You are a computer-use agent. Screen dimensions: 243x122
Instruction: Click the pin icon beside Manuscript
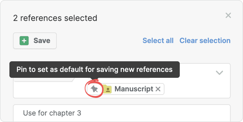tap(94, 89)
